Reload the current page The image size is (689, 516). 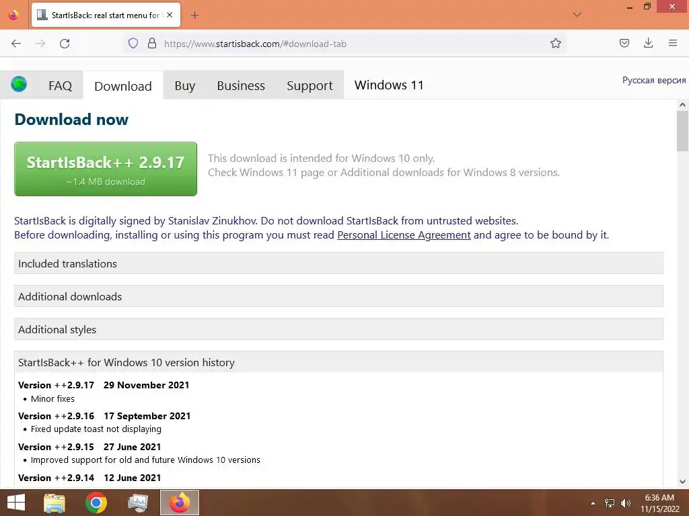click(65, 44)
